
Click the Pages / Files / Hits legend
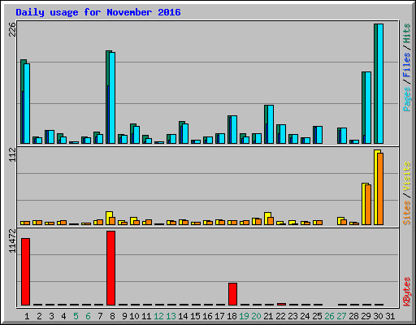(406, 67)
